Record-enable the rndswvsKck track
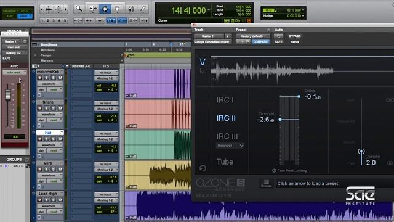The width and height of the screenshot is (394, 222). (x=39, y=78)
